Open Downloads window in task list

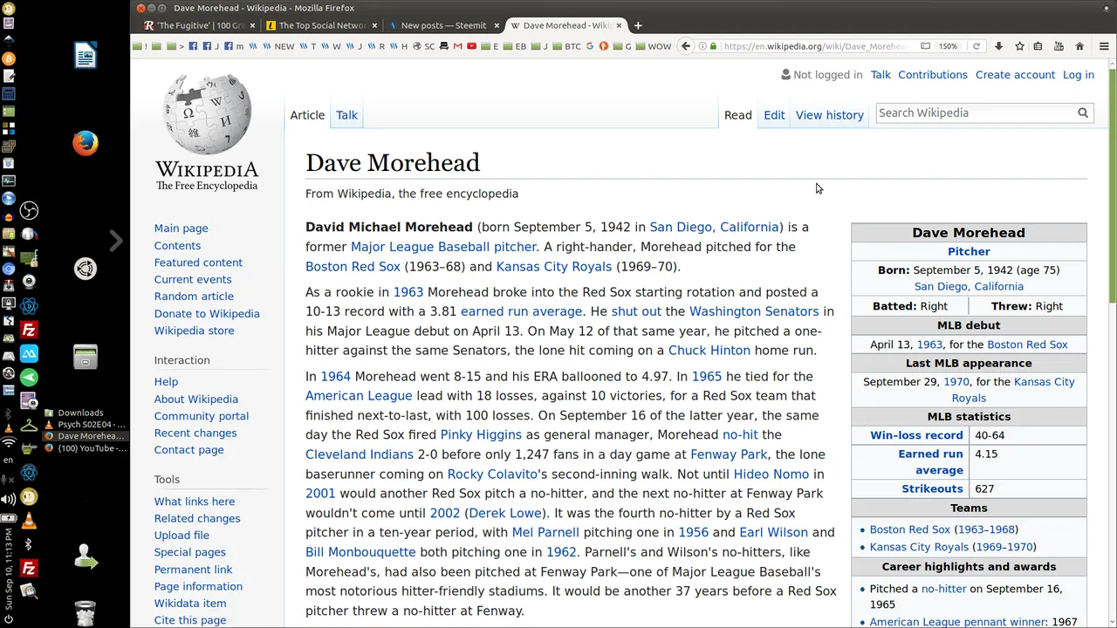coord(74,413)
